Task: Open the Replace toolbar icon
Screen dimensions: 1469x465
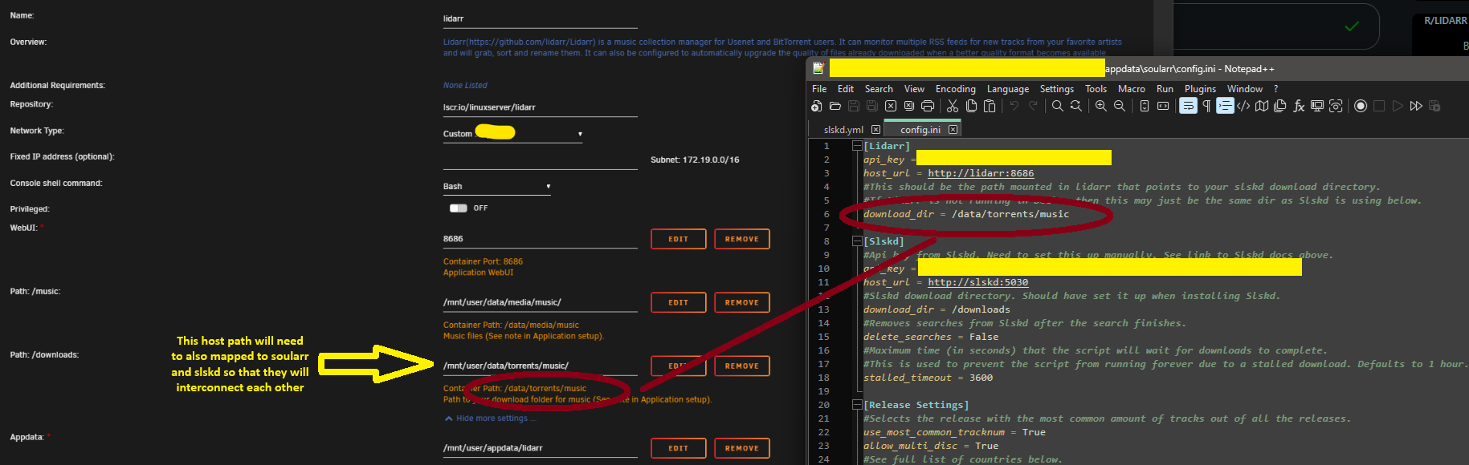Action: pyautogui.click(x=1076, y=106)
